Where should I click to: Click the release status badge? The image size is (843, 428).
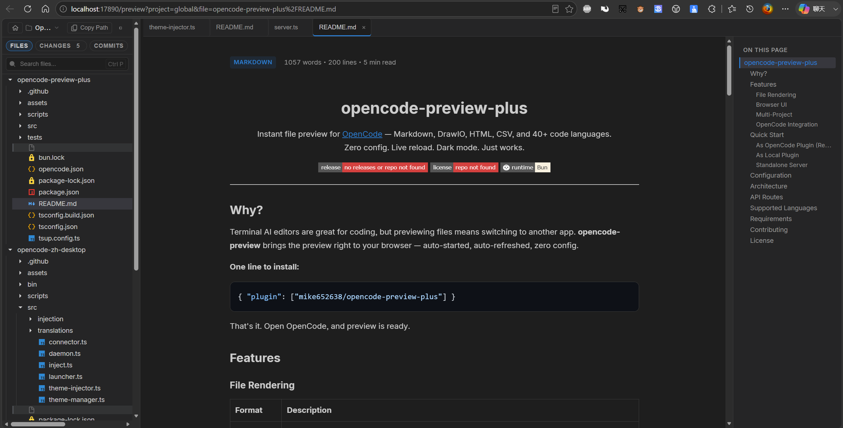(x=373, y=167)
